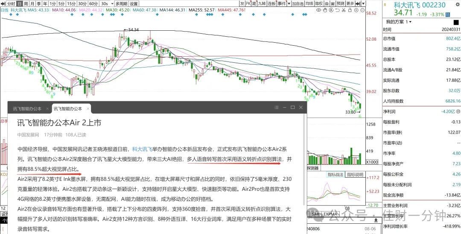
Task: Select the EXPMA indicator tab
Action: pos(331,214)
